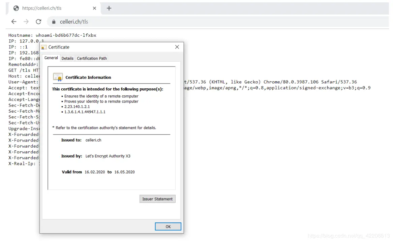Click the Issuer Statement button
Screen dimensions: 393x242
click(157, 199)
